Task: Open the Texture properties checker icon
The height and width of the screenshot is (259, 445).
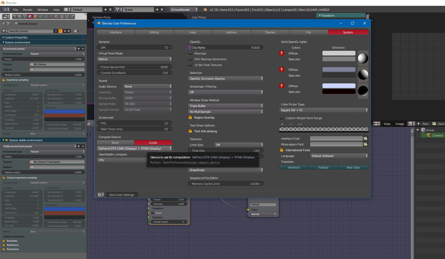Action: (x=62, y=17)
